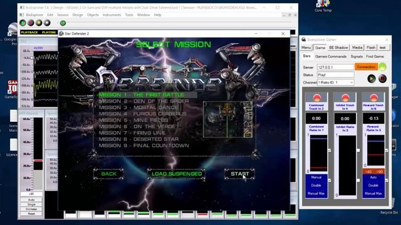This screenshot has height=225, width=401.
Task: Click the orange Connection button
Action: [366, 67]
